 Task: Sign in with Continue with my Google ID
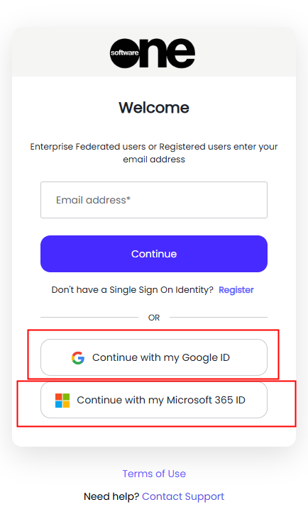[154, 357]
